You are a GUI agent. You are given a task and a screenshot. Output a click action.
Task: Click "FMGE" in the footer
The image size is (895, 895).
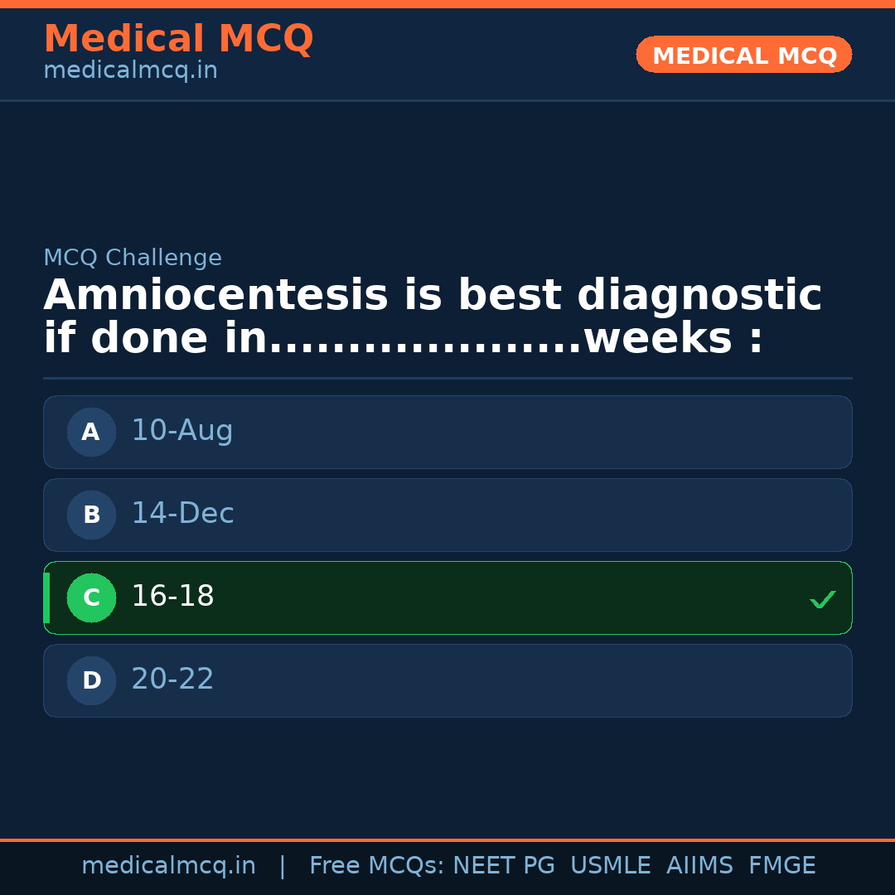click(782, 866)
